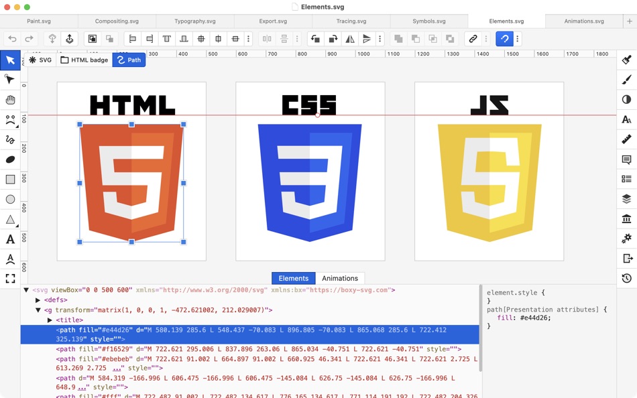
Task: Switch to the Typography.svg tab
Action: (x=195, y=21)
